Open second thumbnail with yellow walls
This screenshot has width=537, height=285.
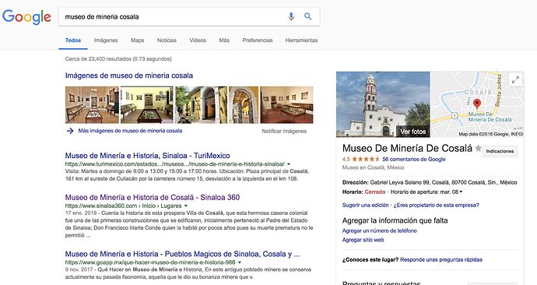click(x=147, y=105)
